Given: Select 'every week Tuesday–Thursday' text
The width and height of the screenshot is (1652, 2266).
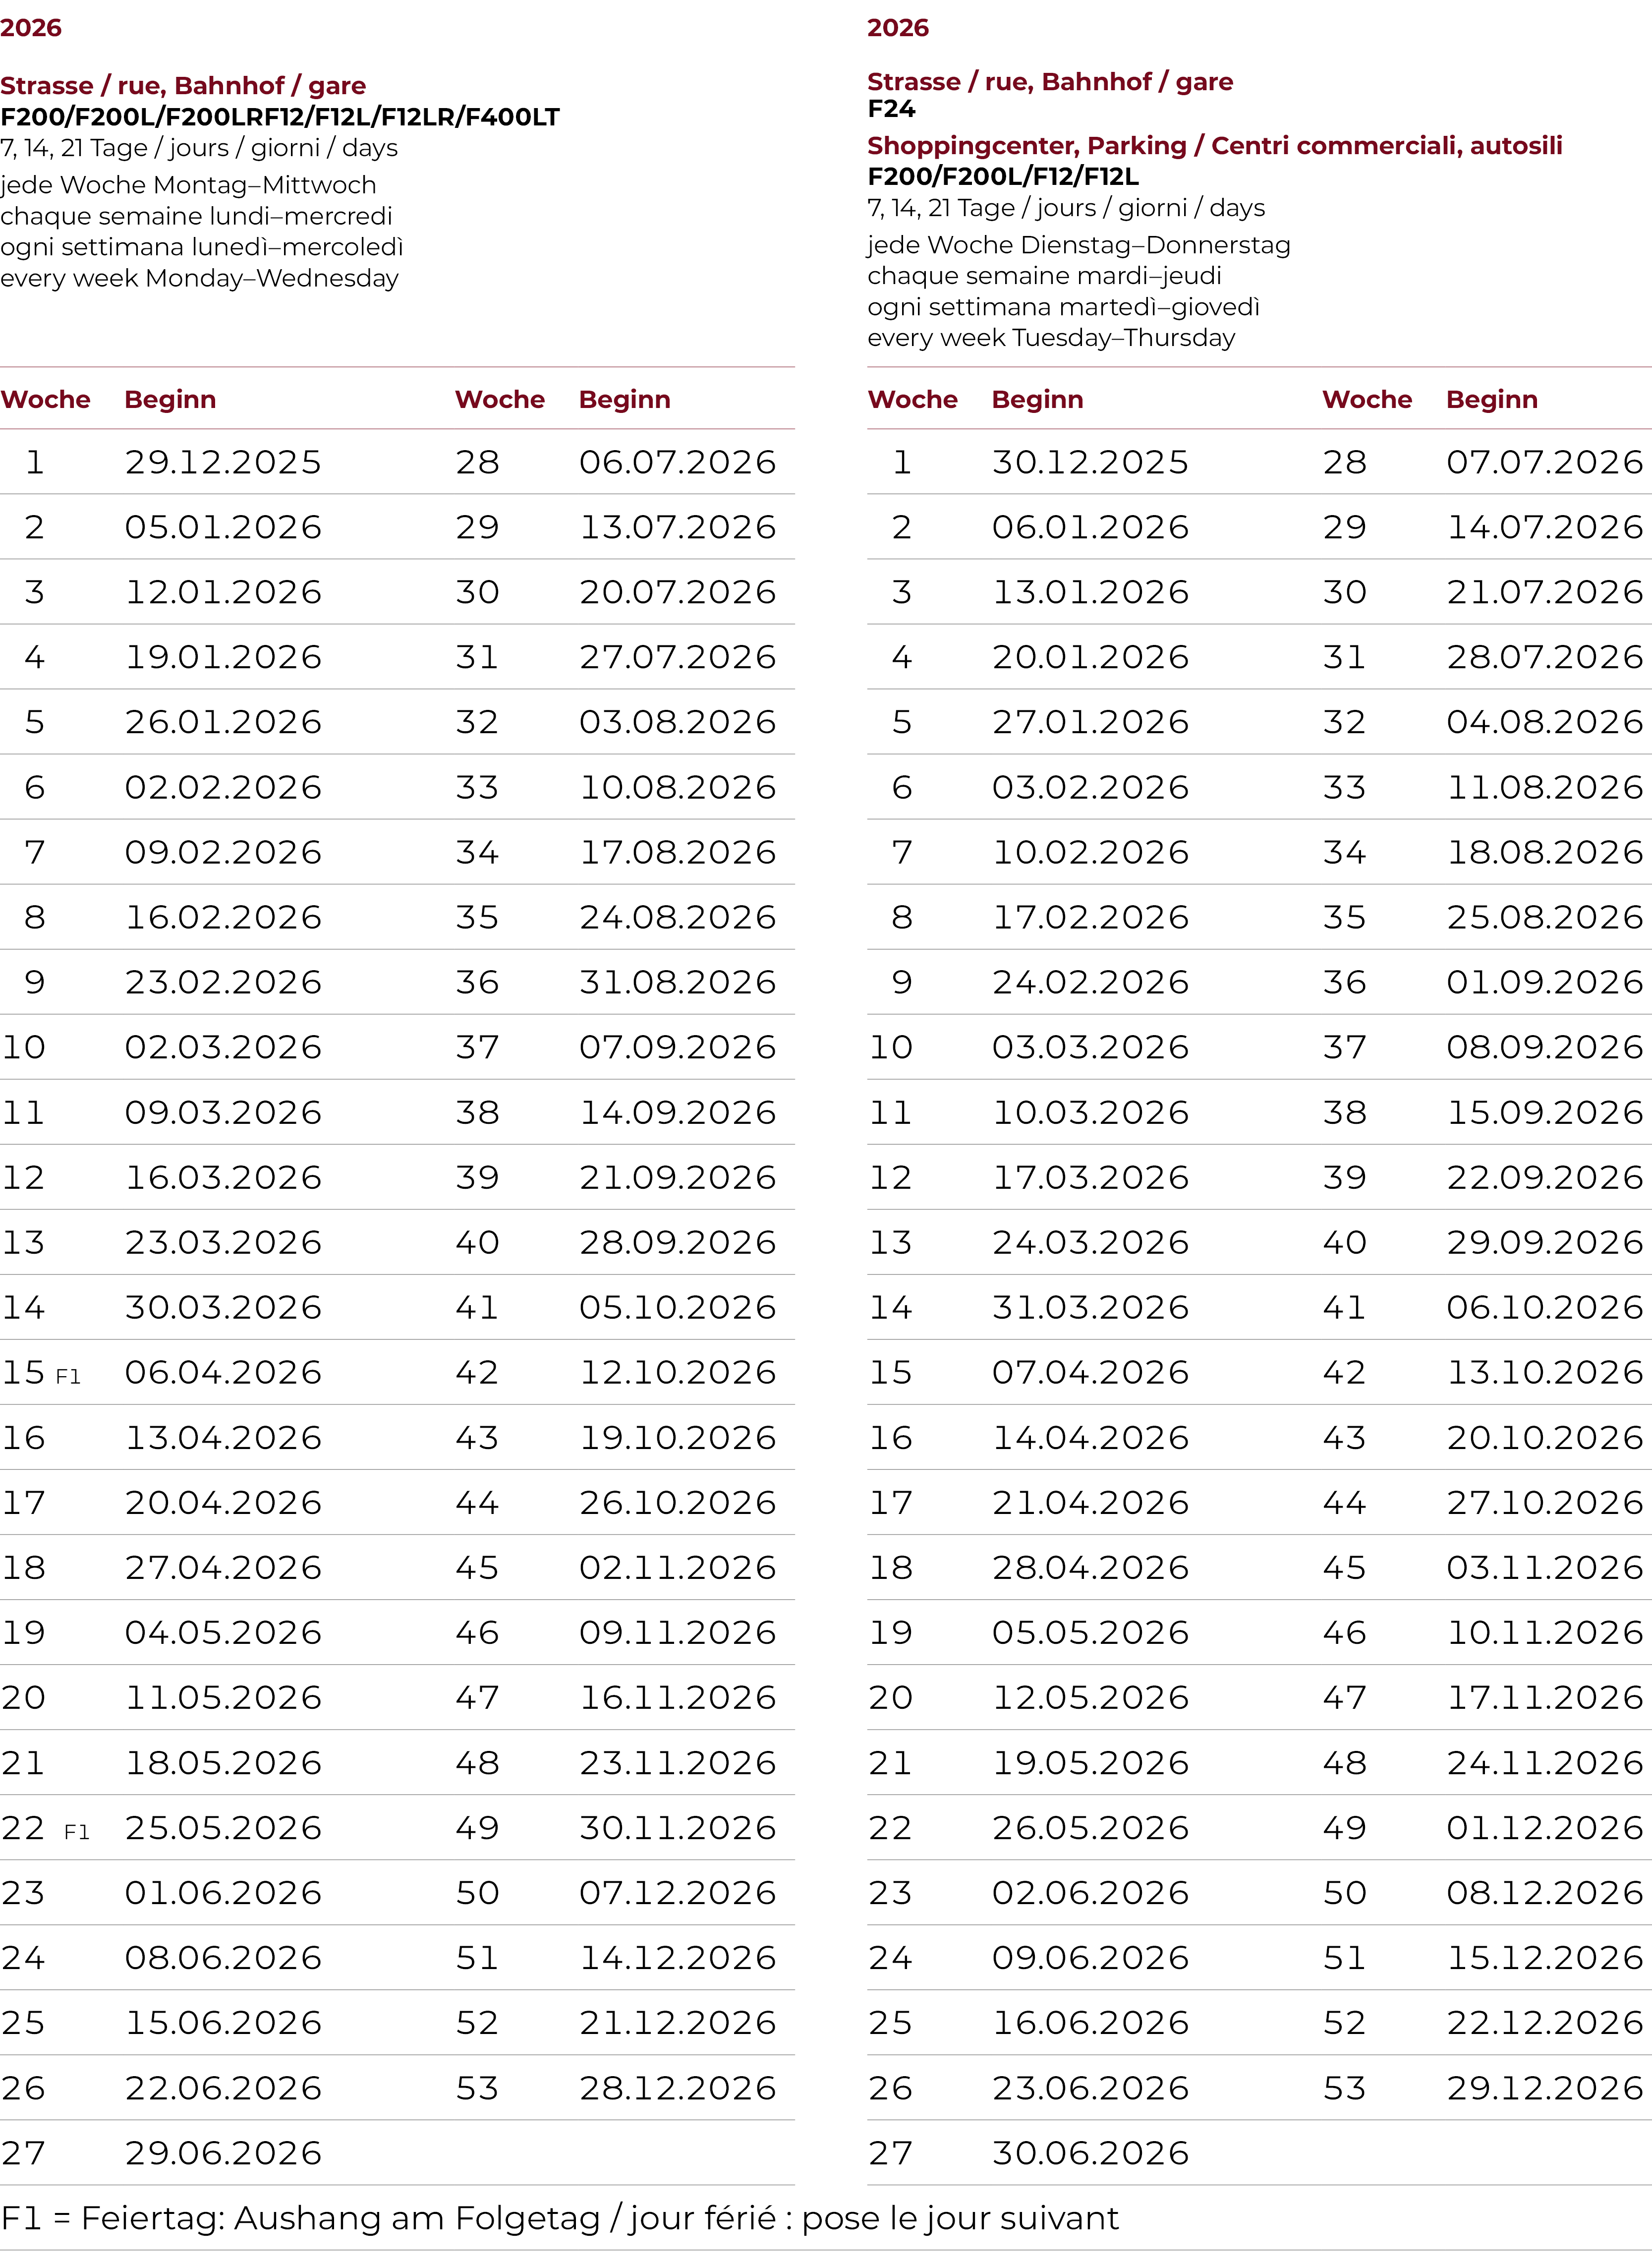Looking at the screenshot, I should (x=1051, y=338).
